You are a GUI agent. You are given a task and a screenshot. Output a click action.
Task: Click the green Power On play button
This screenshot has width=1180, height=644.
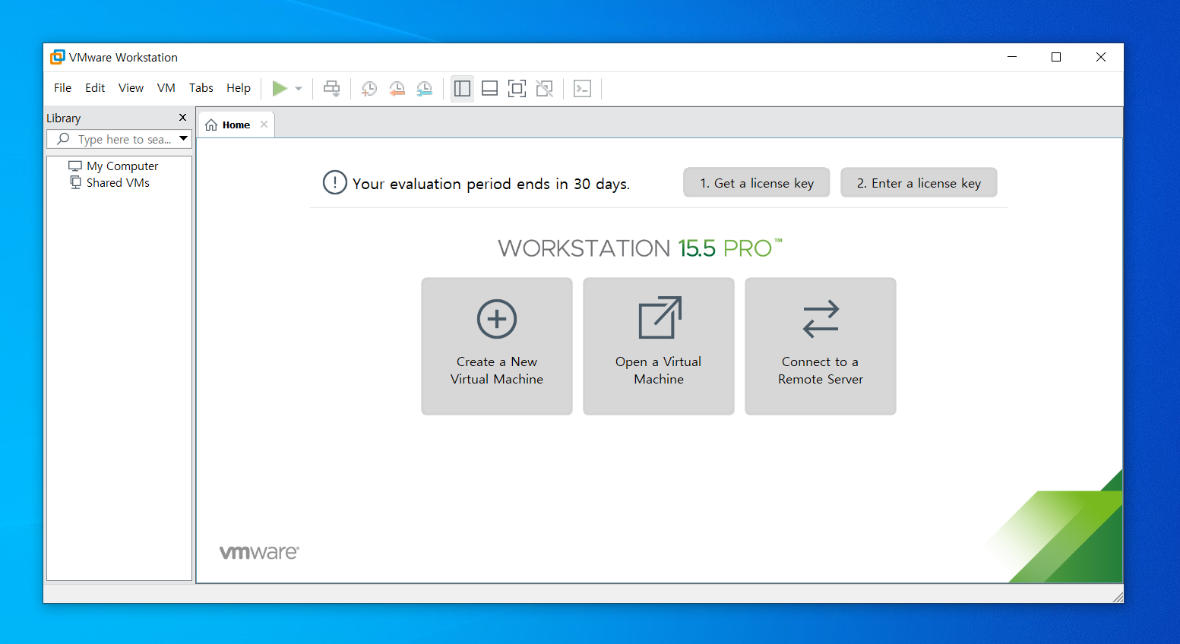click(280, 88)
